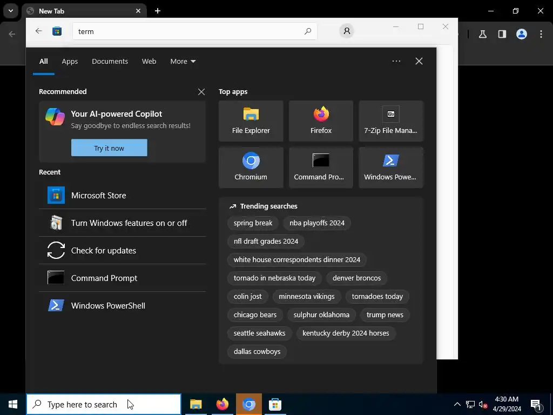Viewport: 553px width, 415px height.
Task: Select the trump news trending chip
Action: pos(385,314)
